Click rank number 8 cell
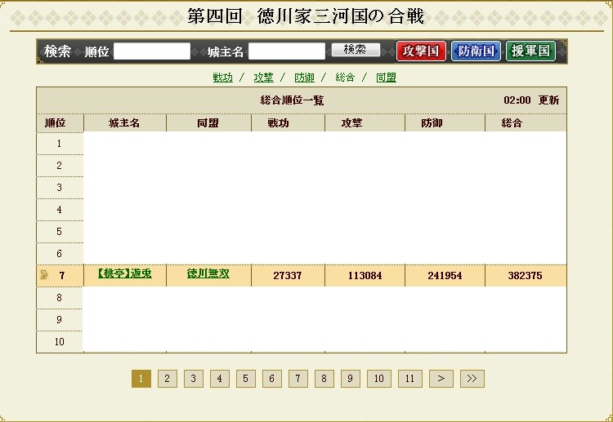 pyautogui.click(x=60, y=297)
